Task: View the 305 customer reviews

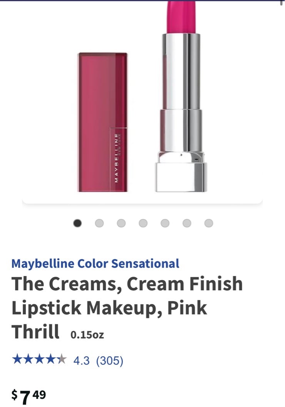Action: pos(110,360)
